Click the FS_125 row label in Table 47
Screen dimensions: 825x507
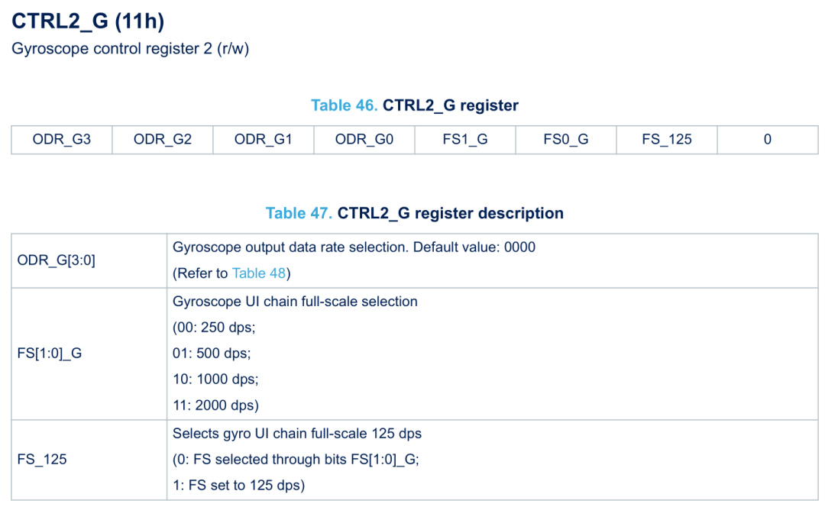42,460
